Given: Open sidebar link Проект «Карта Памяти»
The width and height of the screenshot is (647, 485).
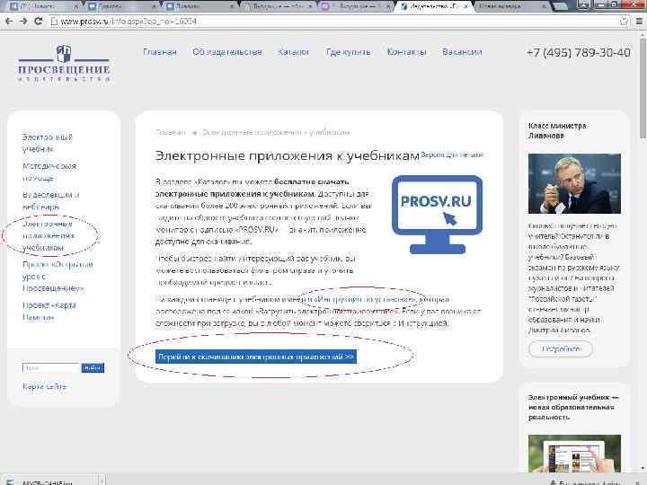Looking at the screenshot, I should [49, 311].
